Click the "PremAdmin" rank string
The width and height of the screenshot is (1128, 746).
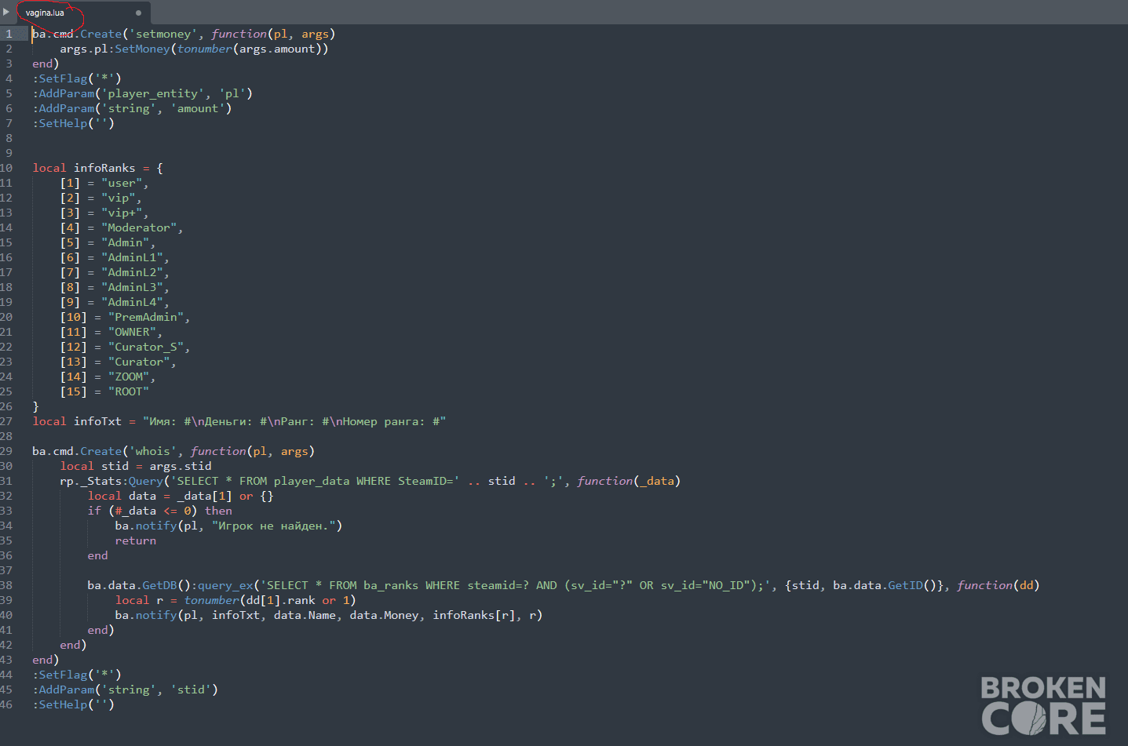tap(146, 317)
